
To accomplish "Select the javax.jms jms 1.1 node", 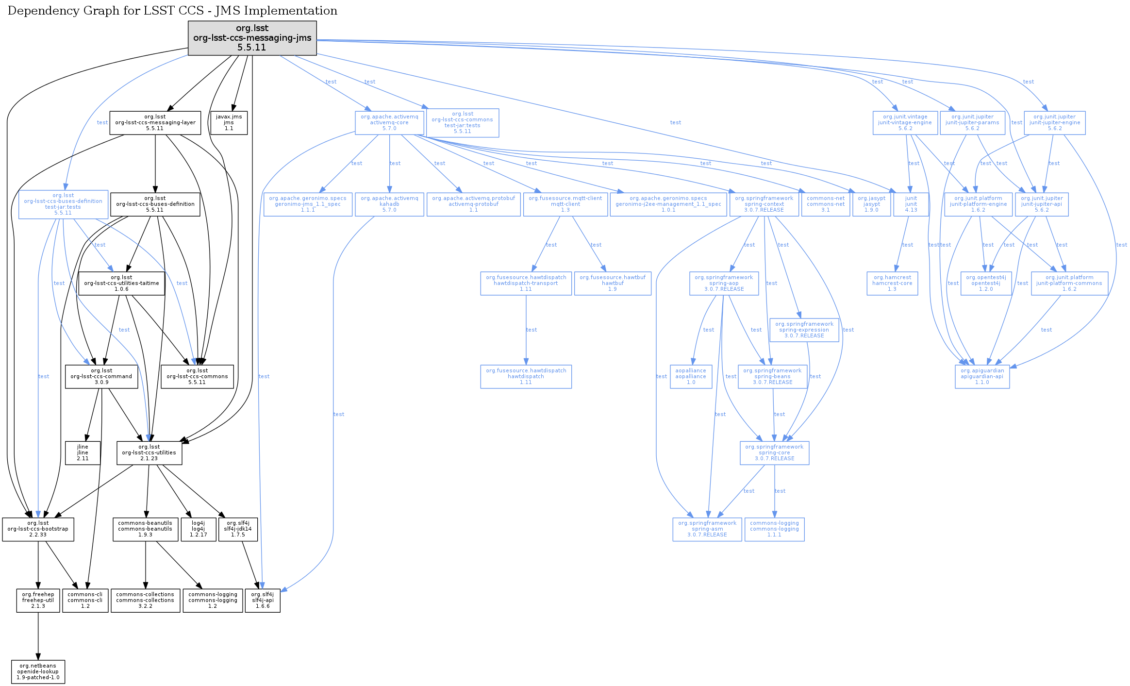I will click(229, 123).
